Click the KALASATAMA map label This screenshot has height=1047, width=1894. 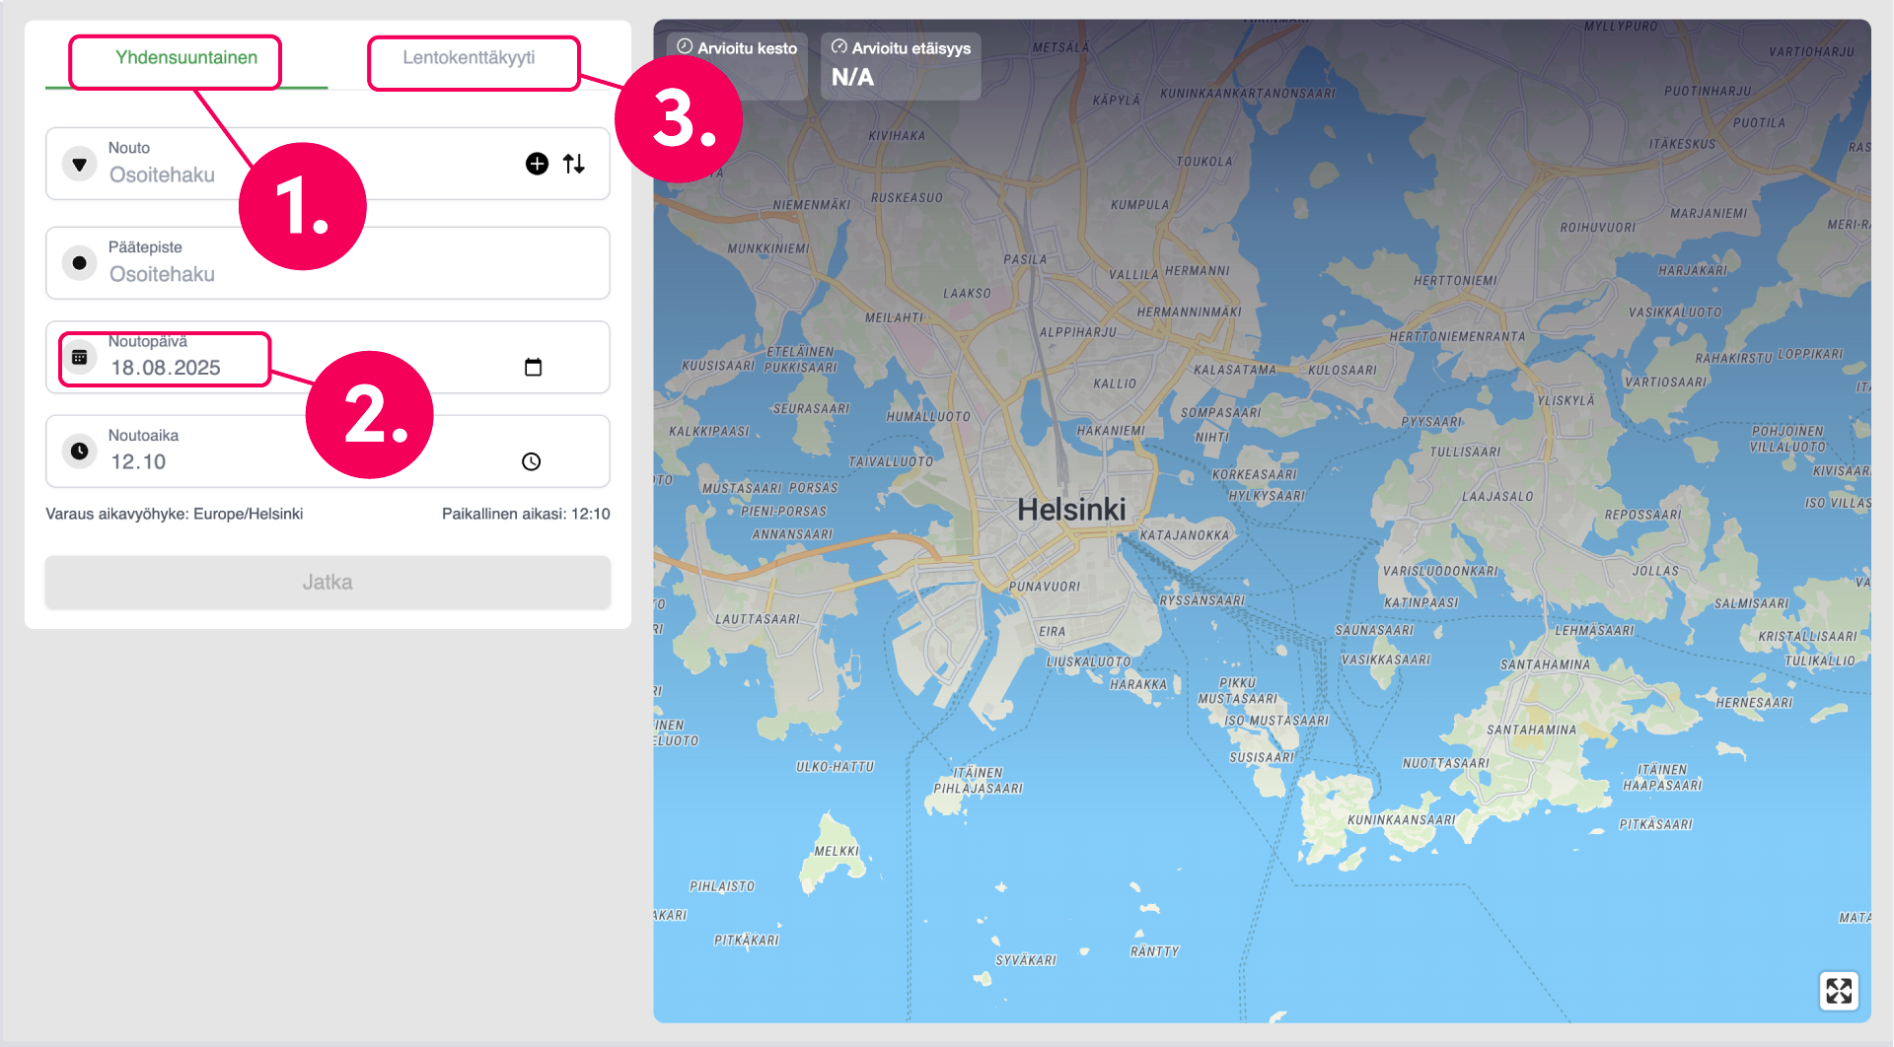(x=1235, y=370)
